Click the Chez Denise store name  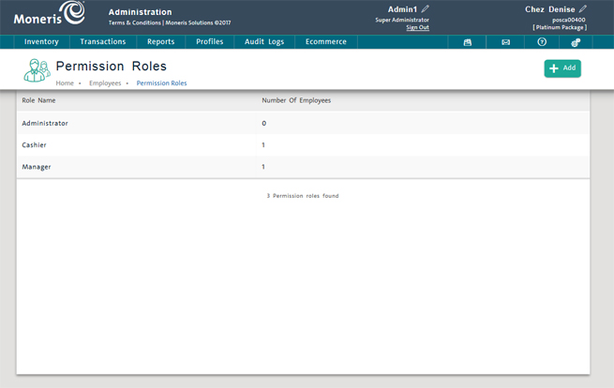550,9
